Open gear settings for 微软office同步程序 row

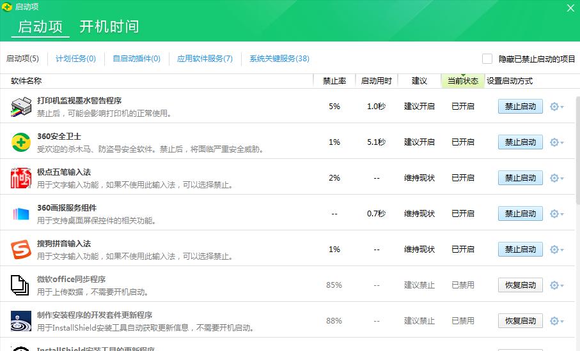pos(557,285)
